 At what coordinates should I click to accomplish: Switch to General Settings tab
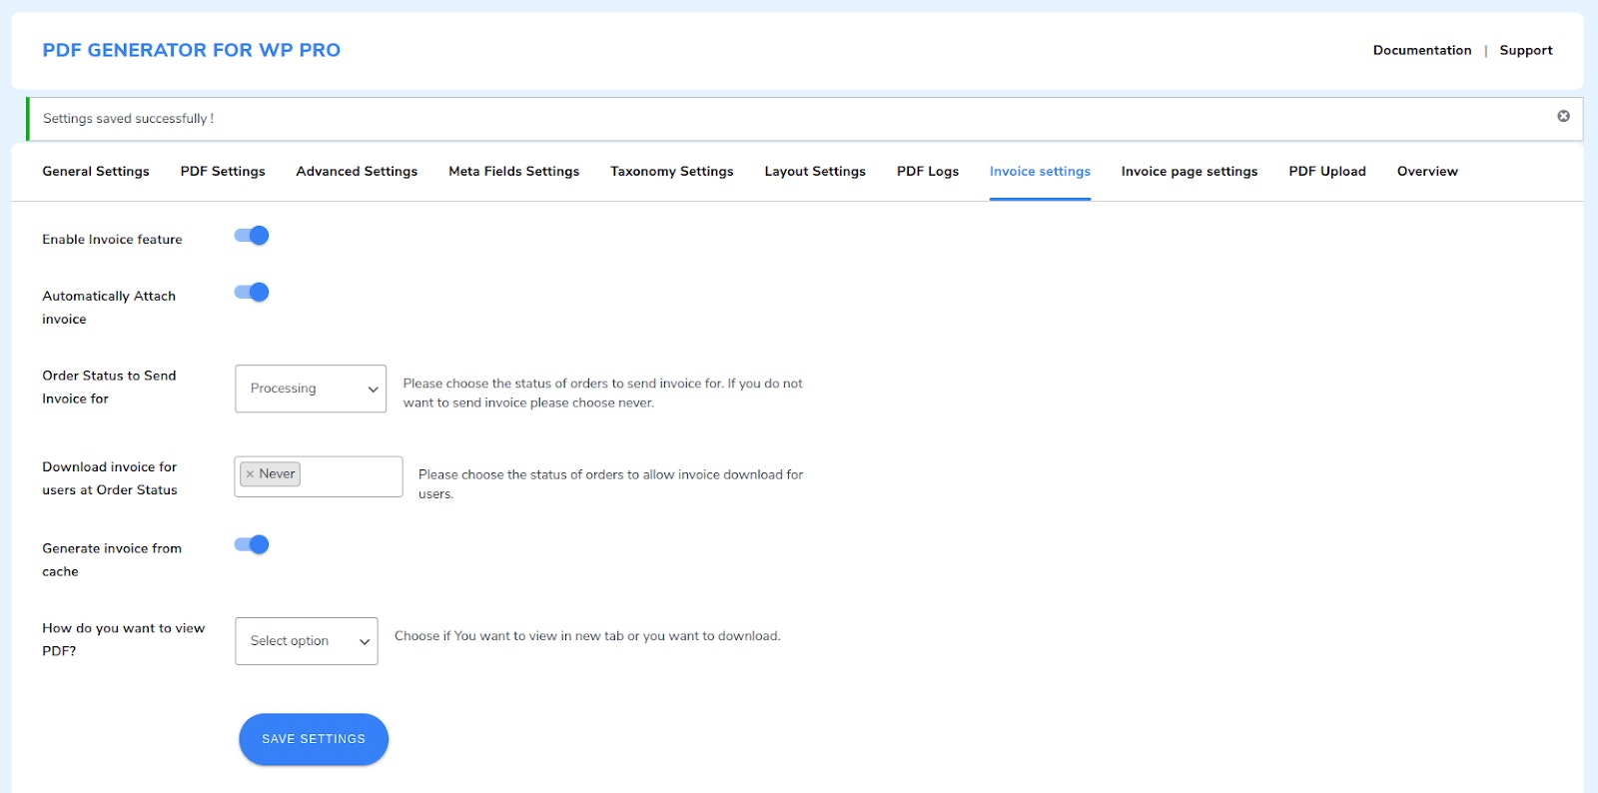pos(96,172)
